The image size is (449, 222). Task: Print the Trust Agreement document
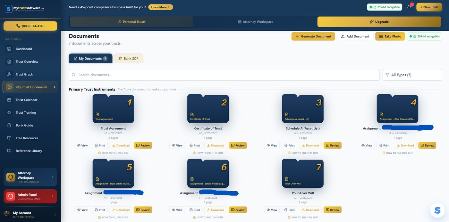100,145
